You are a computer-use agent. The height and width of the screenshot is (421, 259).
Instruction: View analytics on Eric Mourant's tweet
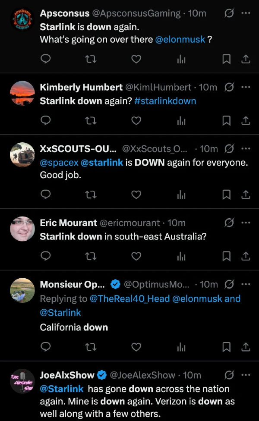(181, 257)
